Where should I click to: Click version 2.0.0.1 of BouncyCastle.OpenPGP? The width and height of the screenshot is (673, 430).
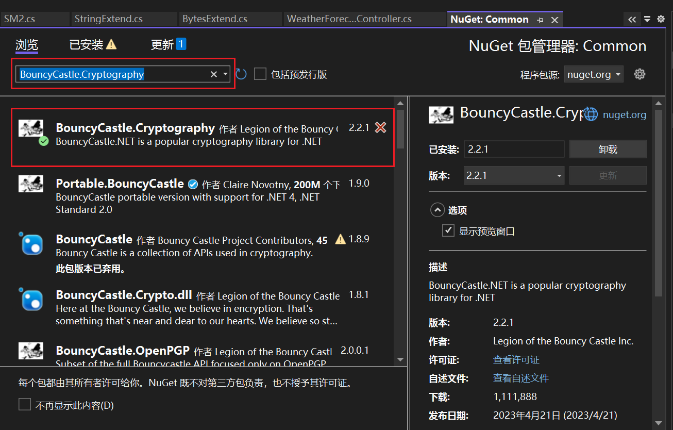pos(355,351)
